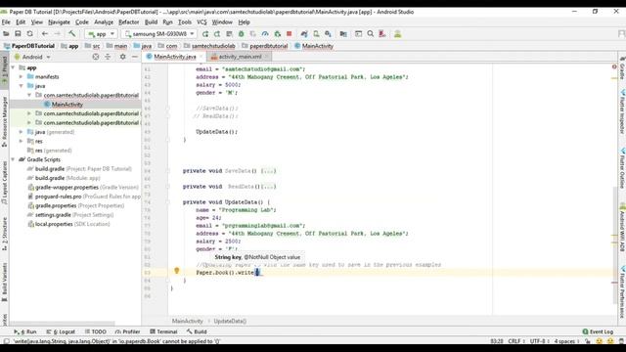Open the Navigate menu
Viewport: 626px width, 352px height.
coord(59,22)
